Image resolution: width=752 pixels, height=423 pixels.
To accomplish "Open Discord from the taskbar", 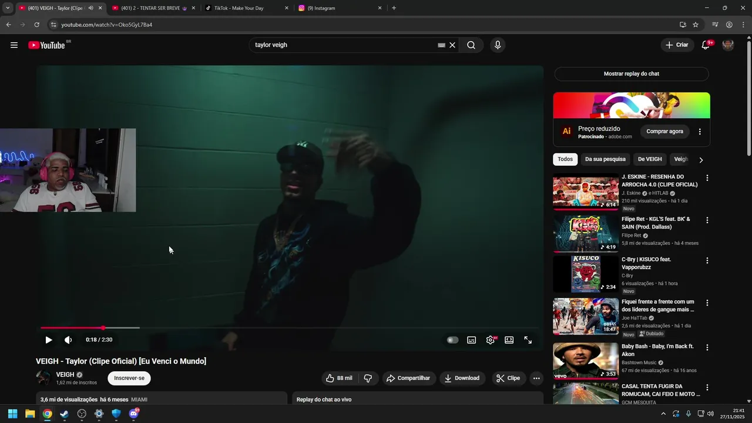I will 133,414.
